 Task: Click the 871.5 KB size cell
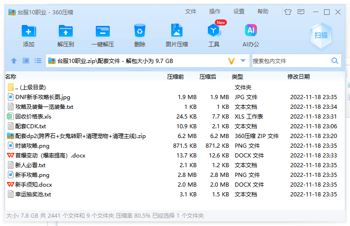pyautogui.click(x=185, y=146)
